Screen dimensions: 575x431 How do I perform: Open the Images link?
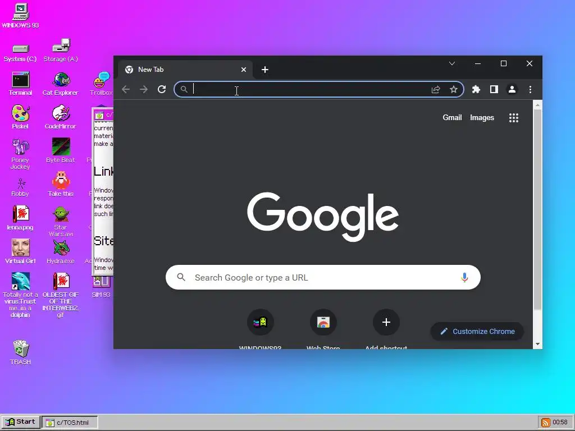coord(482,118)
